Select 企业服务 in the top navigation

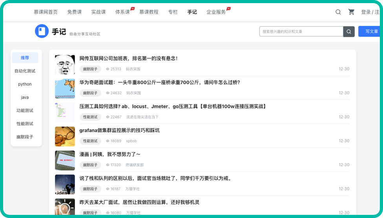[216, 12]
